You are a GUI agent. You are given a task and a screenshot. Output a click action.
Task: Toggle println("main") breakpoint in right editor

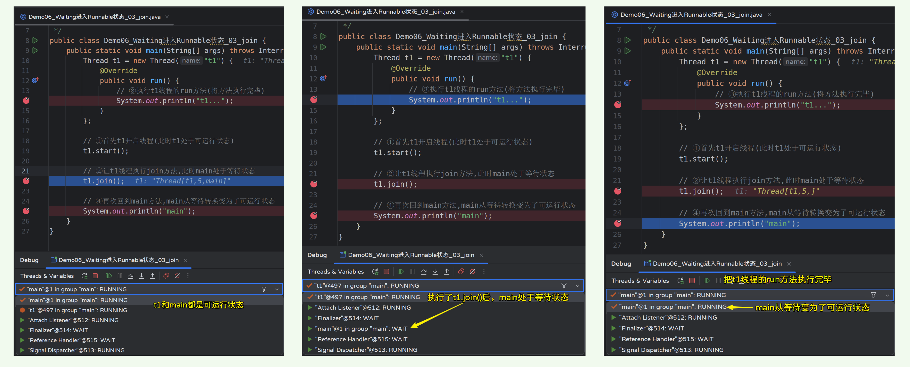[x=618, y=223]
